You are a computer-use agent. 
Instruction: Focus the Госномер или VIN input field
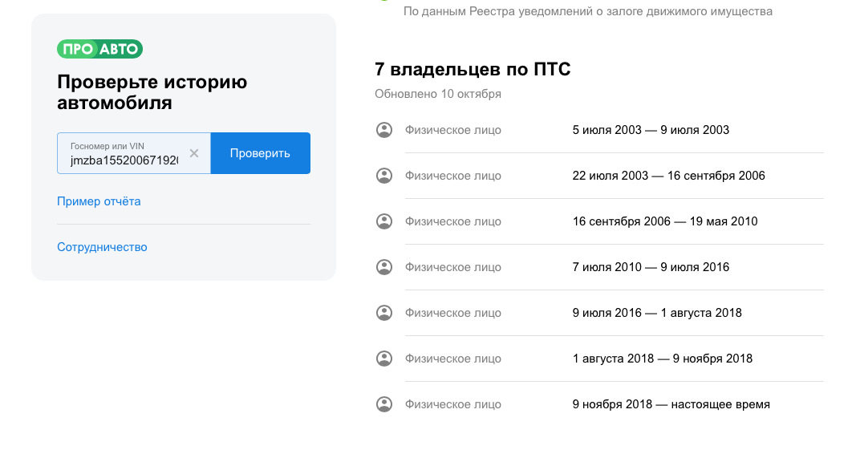tap(124, 160)
